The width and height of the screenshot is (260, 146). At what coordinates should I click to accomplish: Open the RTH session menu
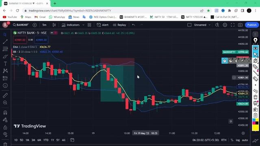pos(224,140)
